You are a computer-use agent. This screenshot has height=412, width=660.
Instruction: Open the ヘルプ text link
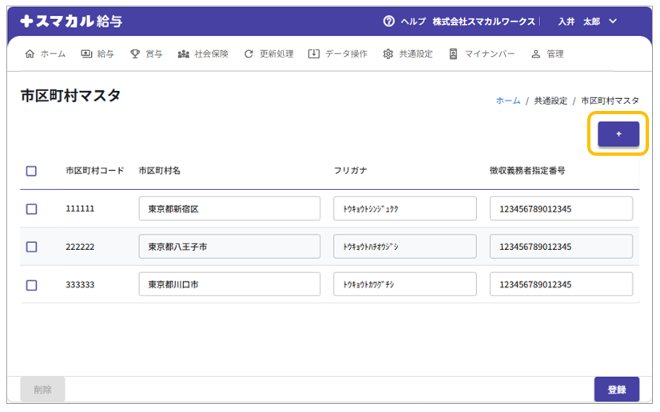(413, 22)
